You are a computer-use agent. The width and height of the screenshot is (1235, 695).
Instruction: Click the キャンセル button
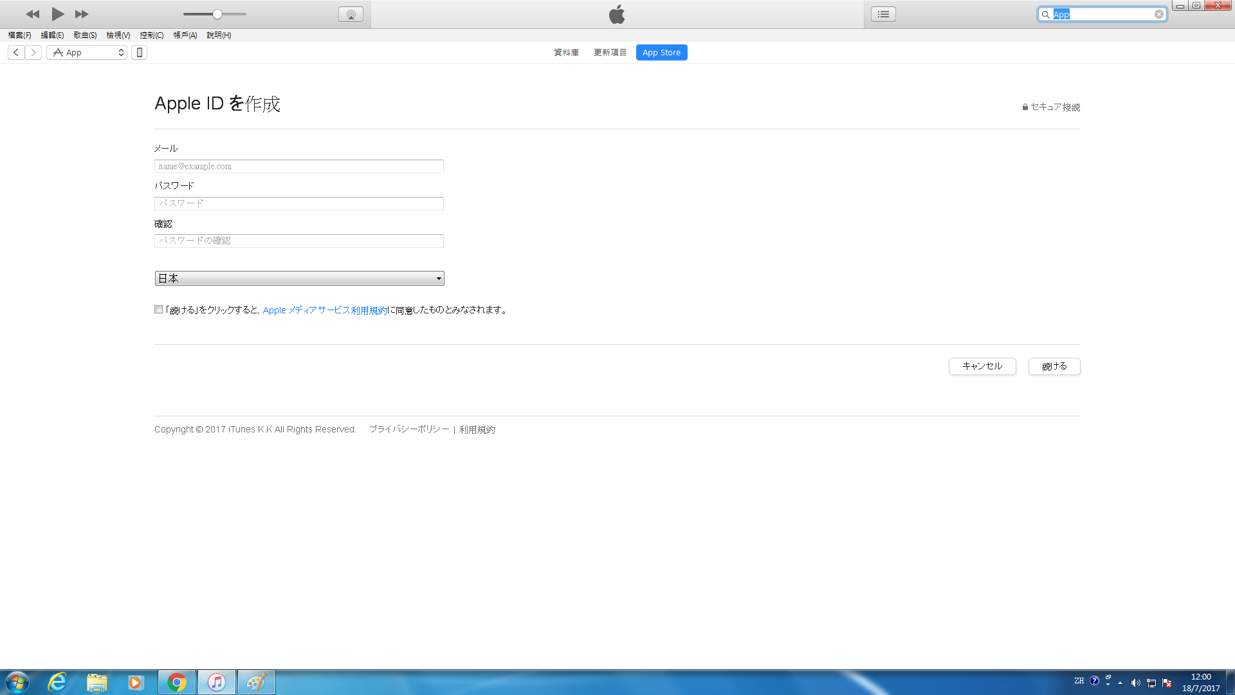(982, 366)
